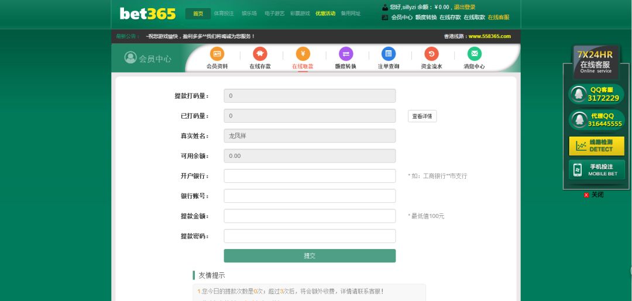The height and width of the screenshot is (301, 632).
Task: Open the 会员资料 profile icon
Action: (217, 54)
